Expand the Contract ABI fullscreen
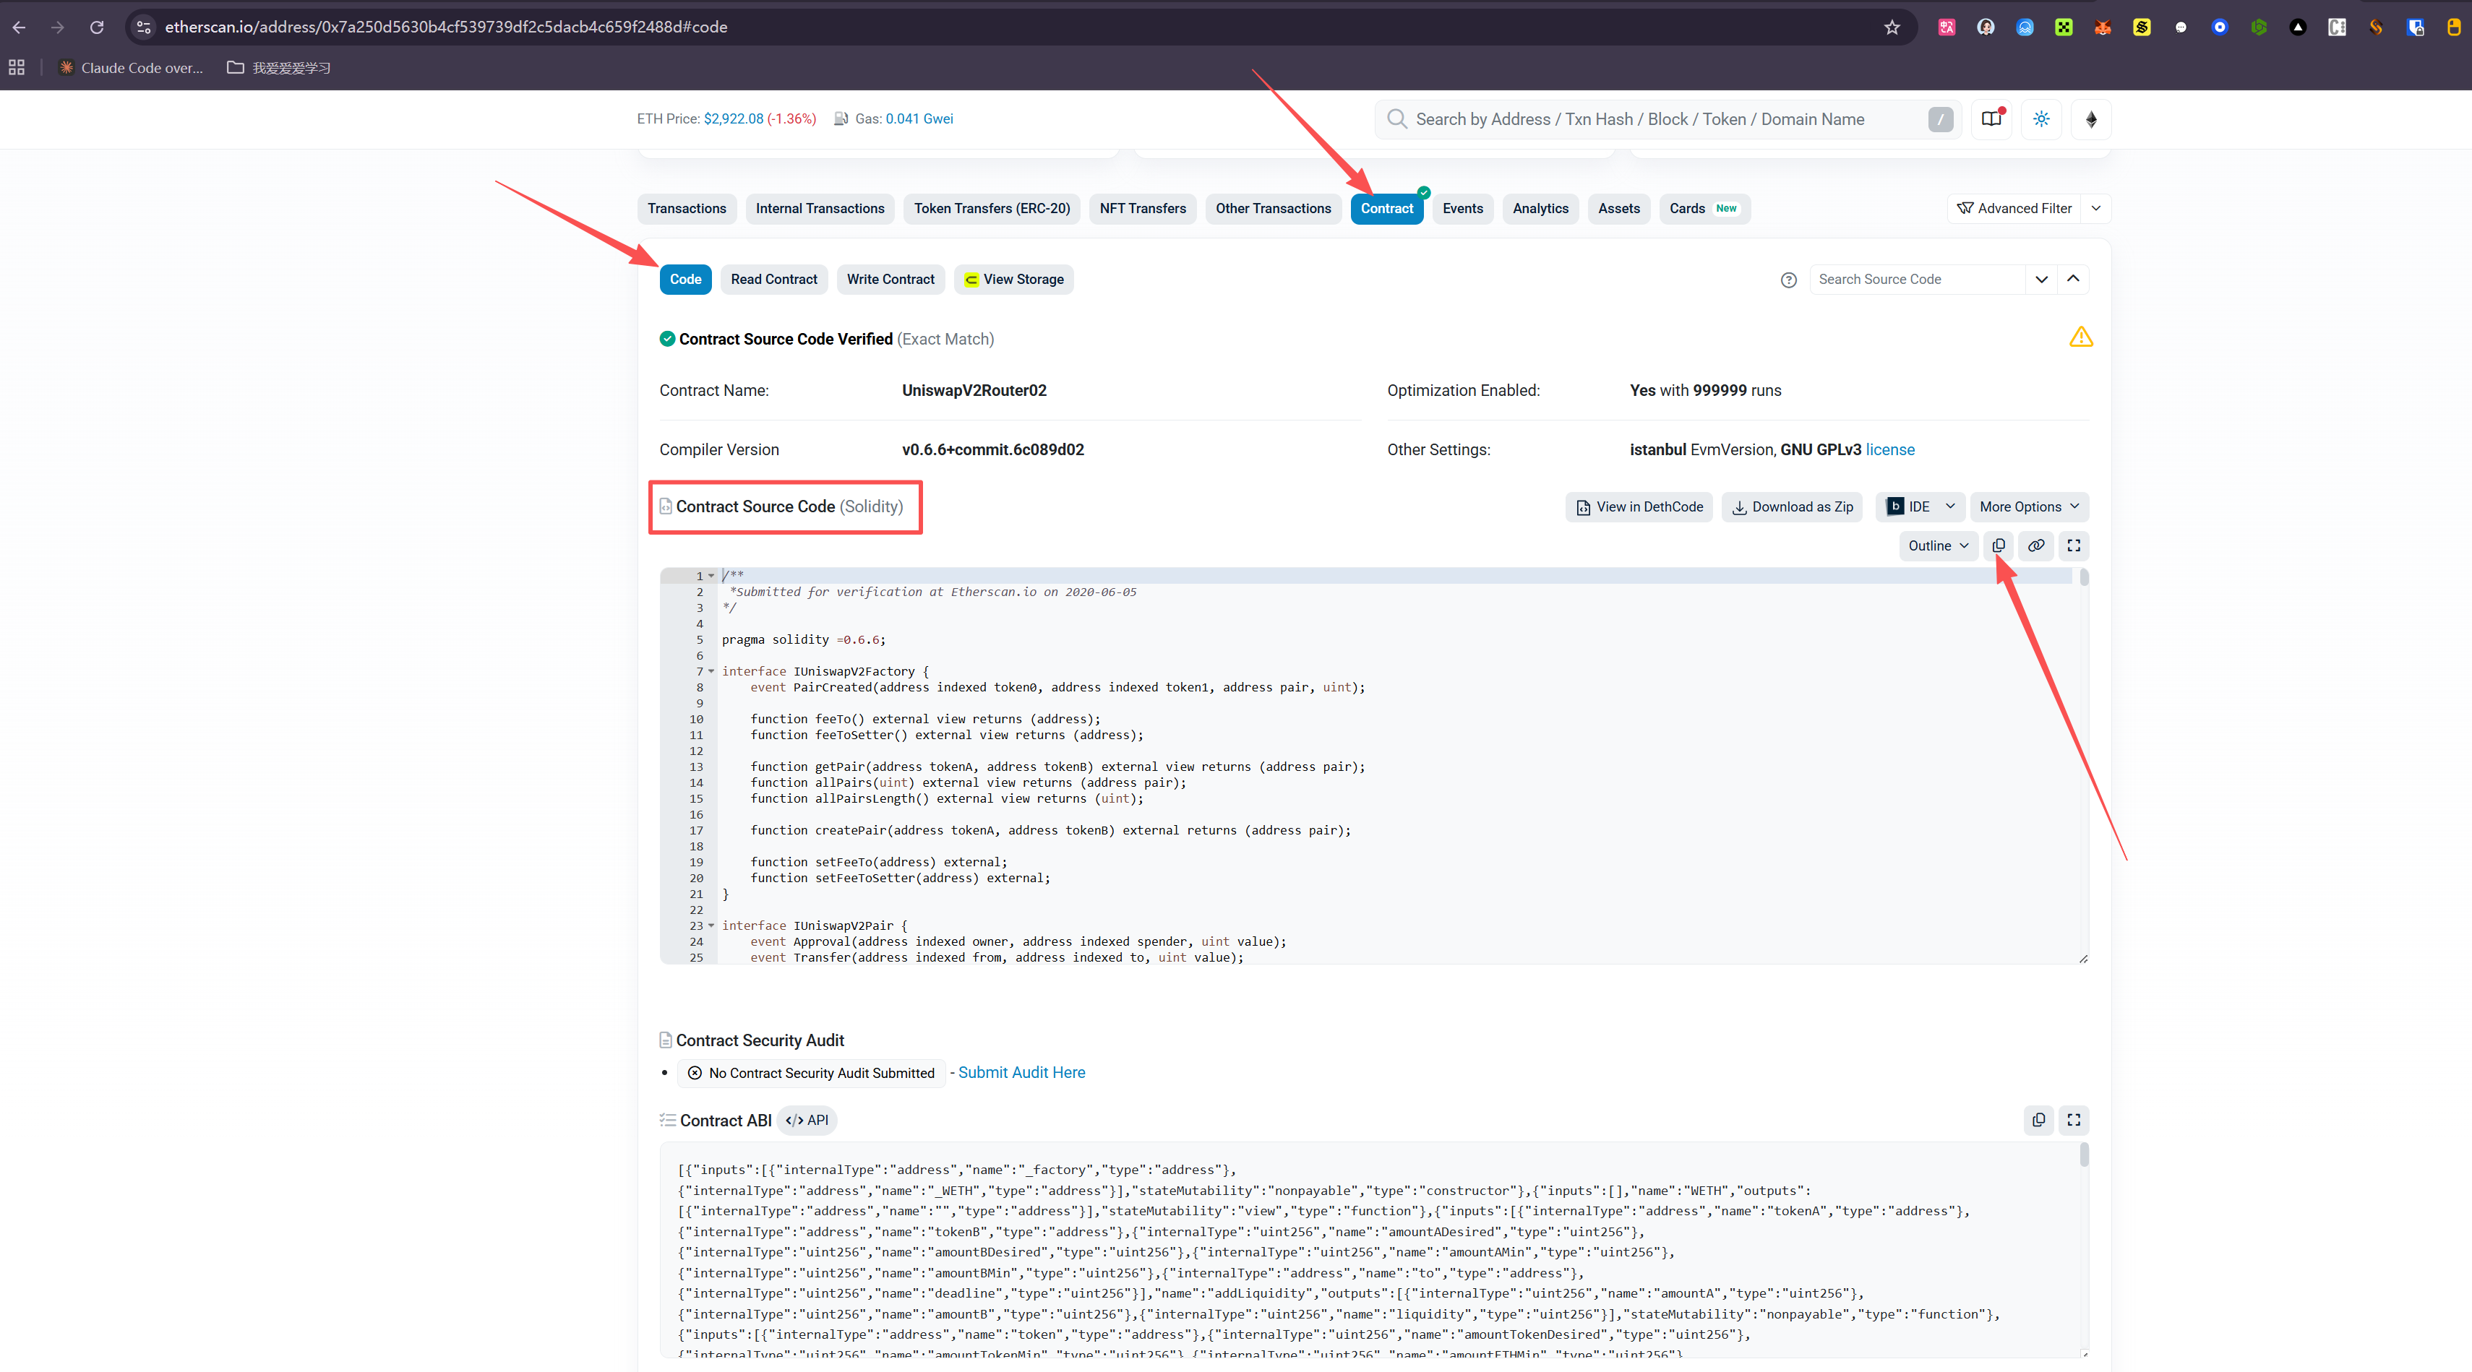The image size is (2472, 1372). (x=2073, y=1120)
